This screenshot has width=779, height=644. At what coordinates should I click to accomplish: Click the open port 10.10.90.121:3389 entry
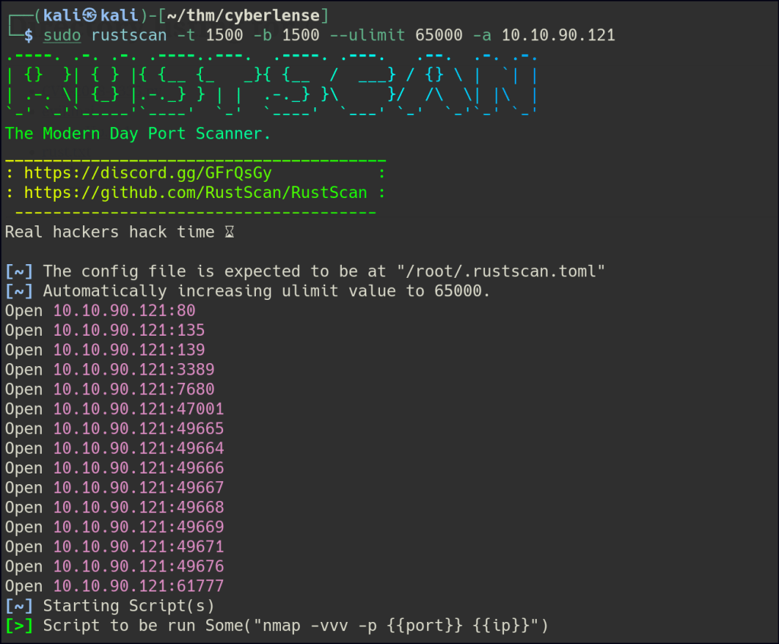tap(133, 370)
